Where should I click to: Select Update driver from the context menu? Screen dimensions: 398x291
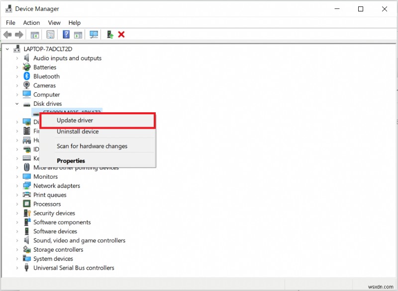click(x=75, y=120)
